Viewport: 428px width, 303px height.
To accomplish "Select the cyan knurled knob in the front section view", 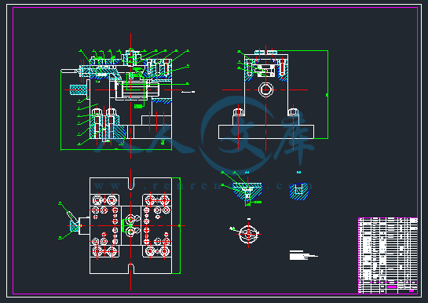I will (78, 89).
